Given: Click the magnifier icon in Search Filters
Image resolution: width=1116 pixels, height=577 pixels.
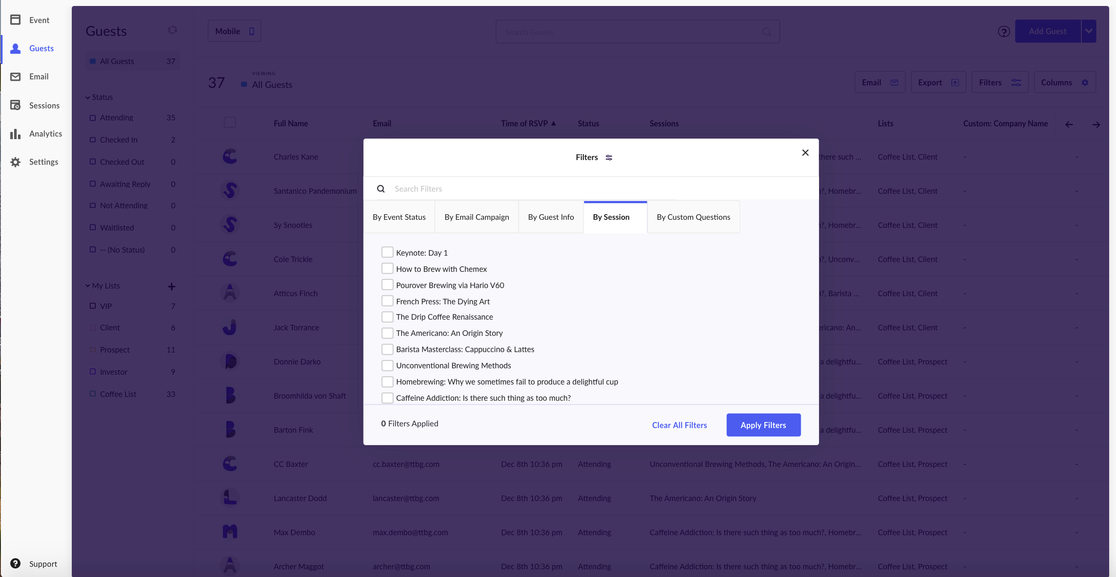Looking at the screenshot, I should point(381,189).
